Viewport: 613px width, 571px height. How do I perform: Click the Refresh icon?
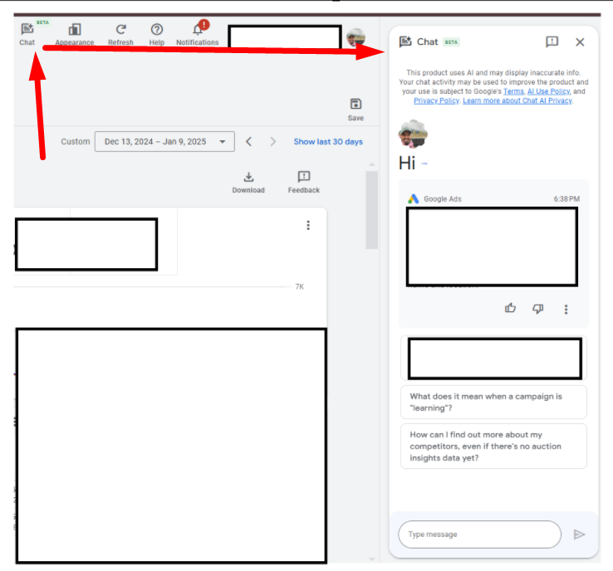(x=120, y=31)
